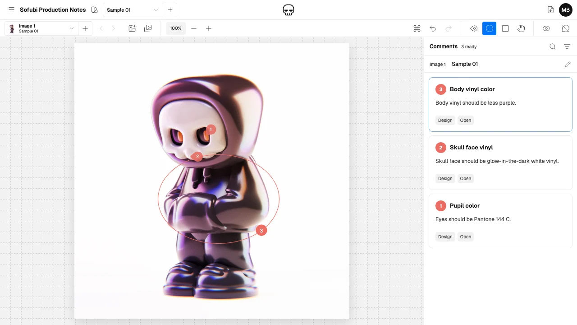
Task: Select the Body vinyl color comment
Action: (x=500, y=104)
